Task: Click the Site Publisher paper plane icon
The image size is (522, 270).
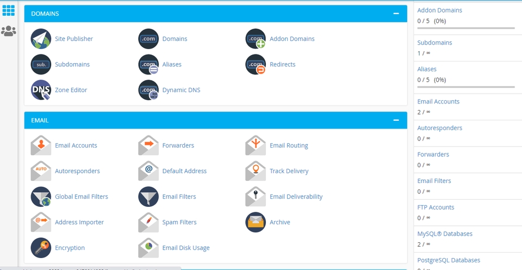Action: tap(41, 39)
